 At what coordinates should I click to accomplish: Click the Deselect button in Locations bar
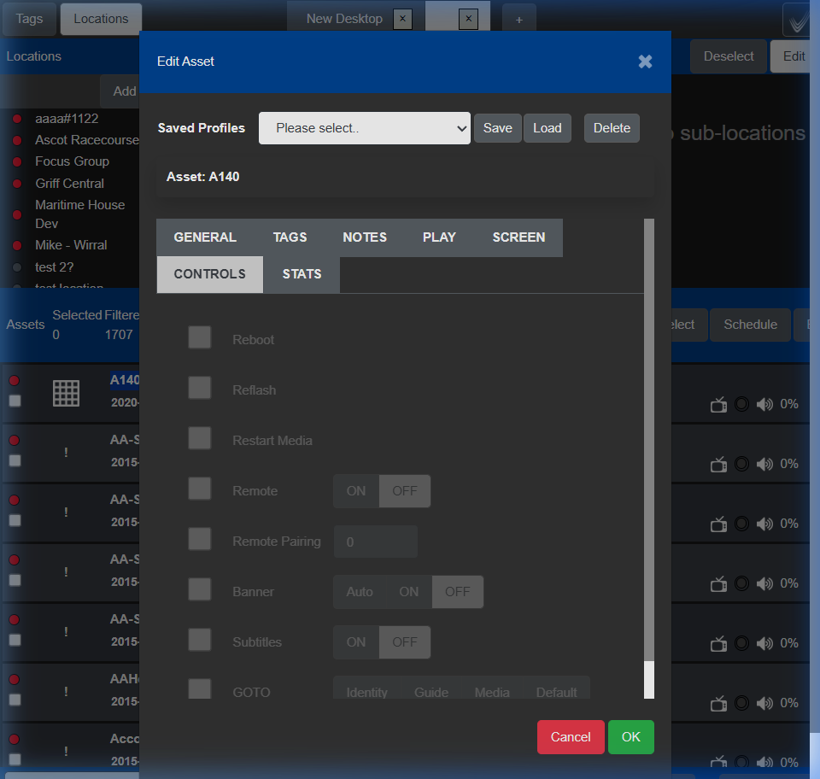pos(729,56)
